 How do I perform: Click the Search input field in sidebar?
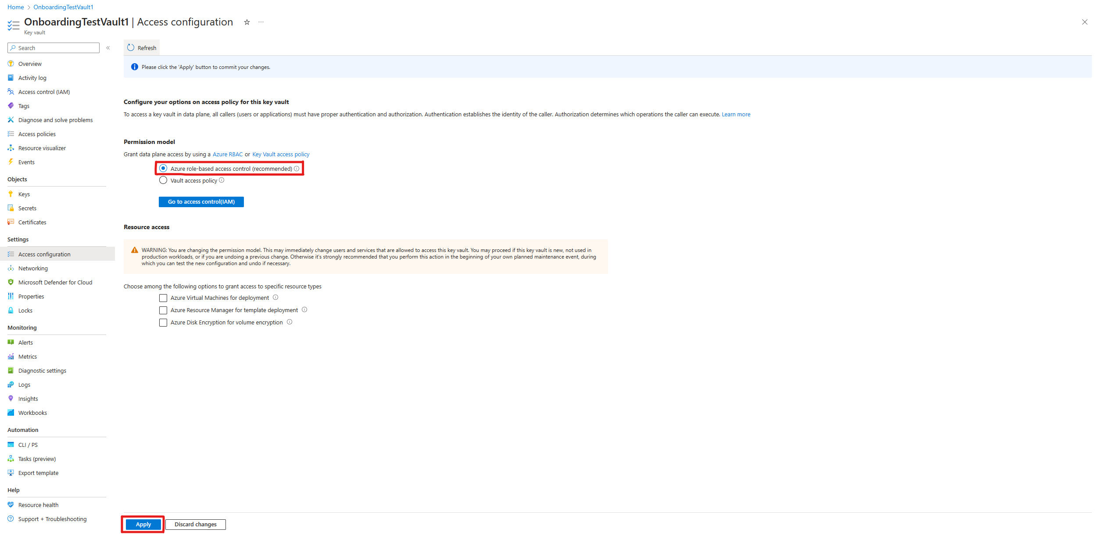coord(54,48)
